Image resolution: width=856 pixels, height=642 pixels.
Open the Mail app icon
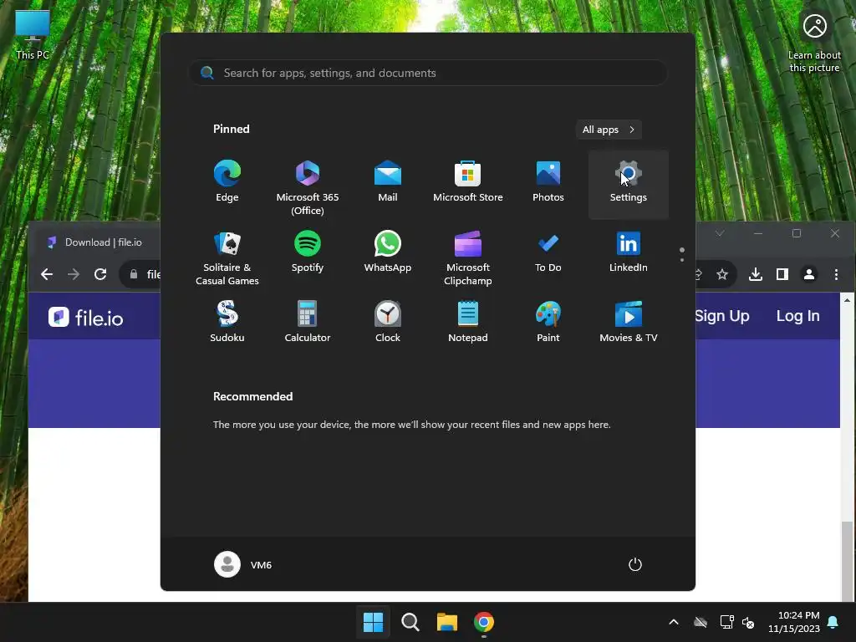coord(388,183)
